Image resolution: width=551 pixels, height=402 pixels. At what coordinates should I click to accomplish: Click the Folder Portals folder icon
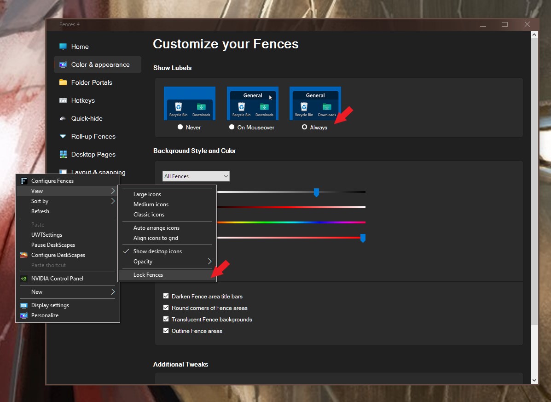click(63, 82)
